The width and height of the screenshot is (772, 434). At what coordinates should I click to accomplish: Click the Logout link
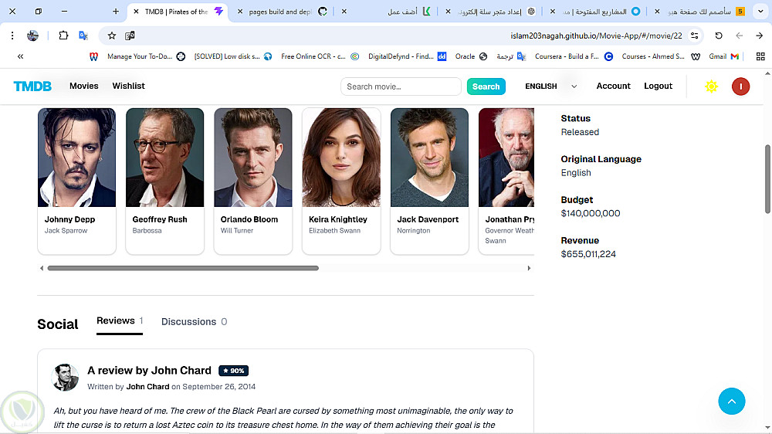(x=658, y=86)
